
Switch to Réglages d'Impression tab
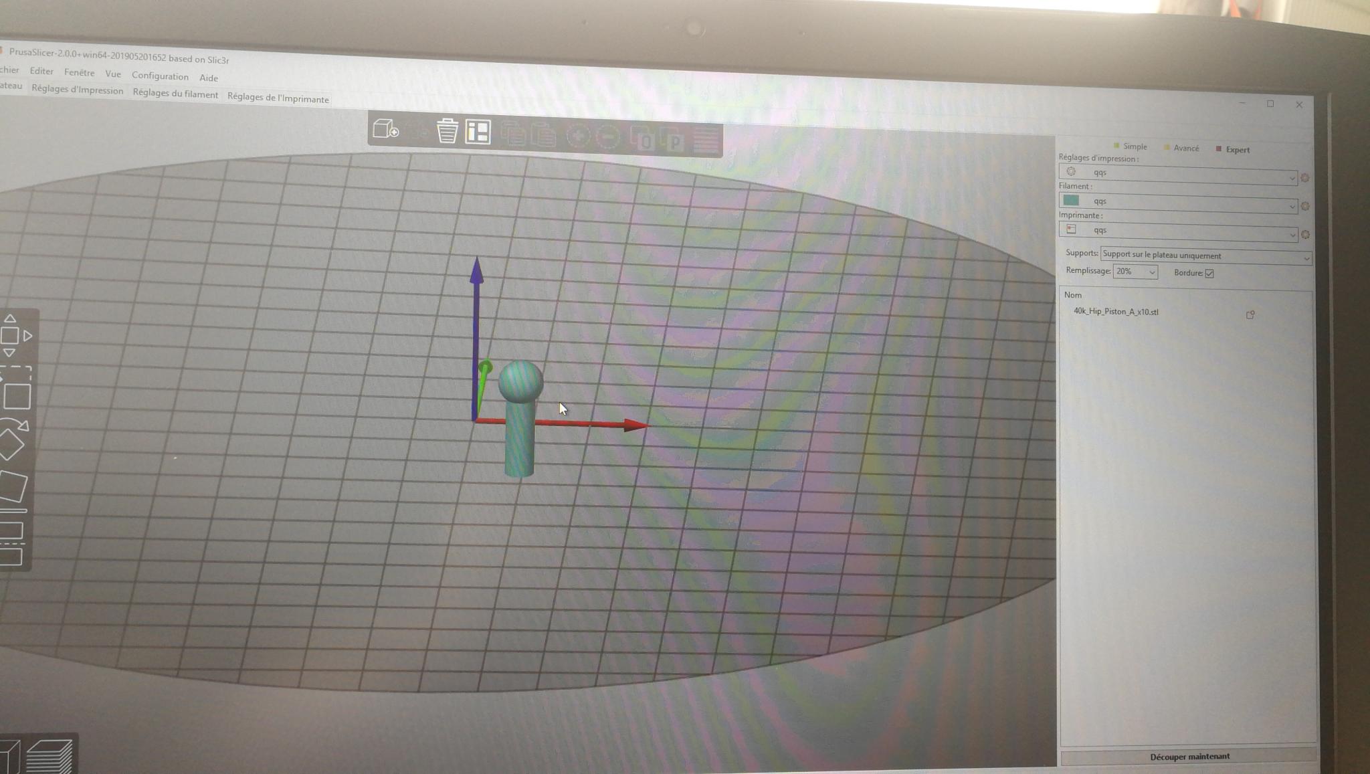tap(78, 90)
